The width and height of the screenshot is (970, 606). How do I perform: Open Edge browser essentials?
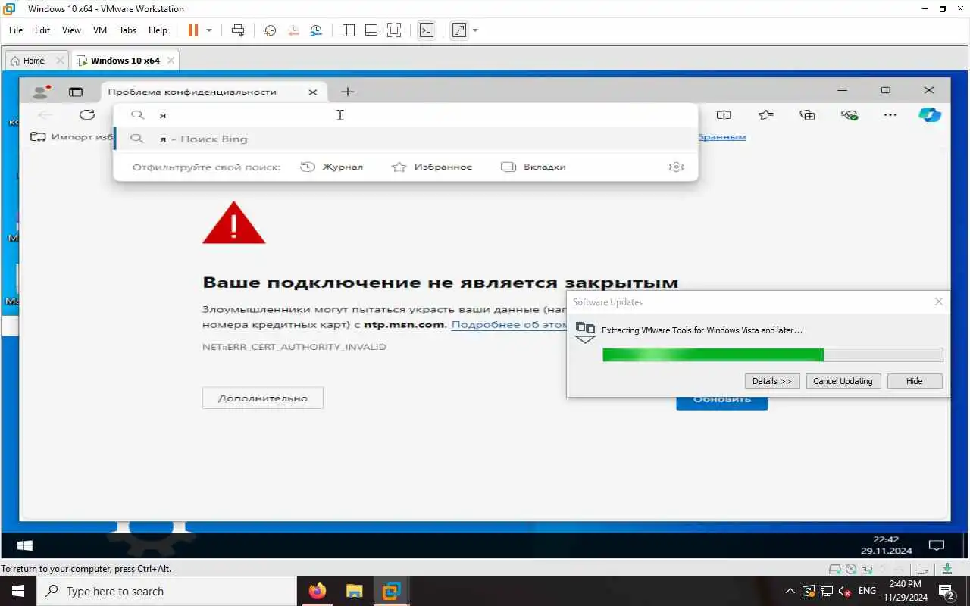coord(850,115)
